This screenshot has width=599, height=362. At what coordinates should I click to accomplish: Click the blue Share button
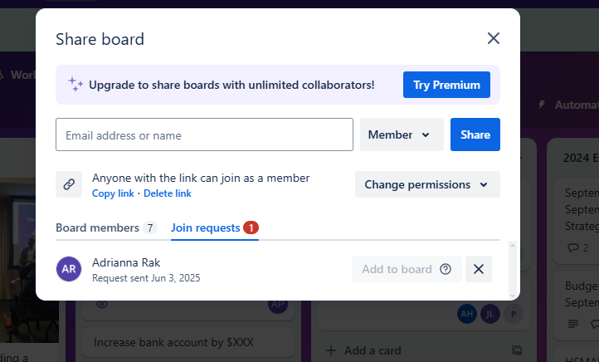[475, 135]
